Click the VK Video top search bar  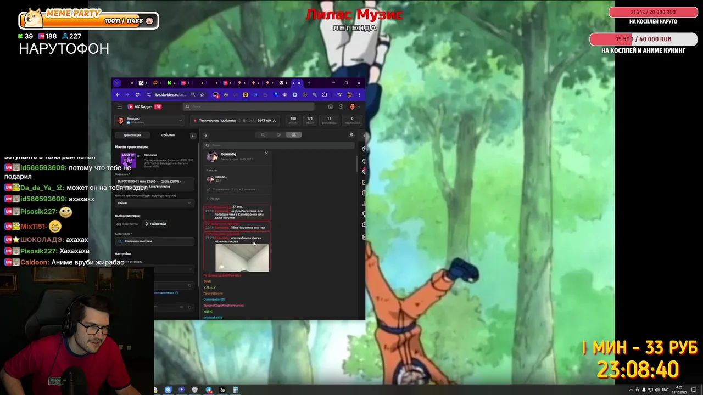coord(249,106)
